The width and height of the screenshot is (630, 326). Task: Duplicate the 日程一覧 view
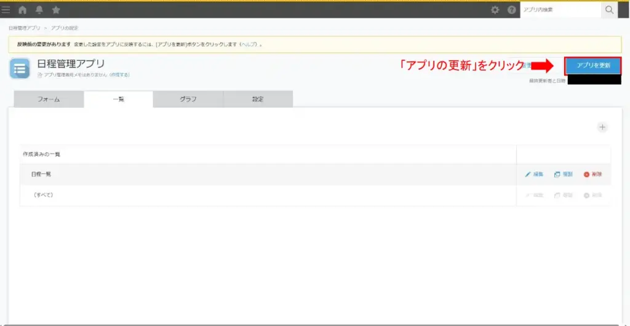(x=564, y=175)
